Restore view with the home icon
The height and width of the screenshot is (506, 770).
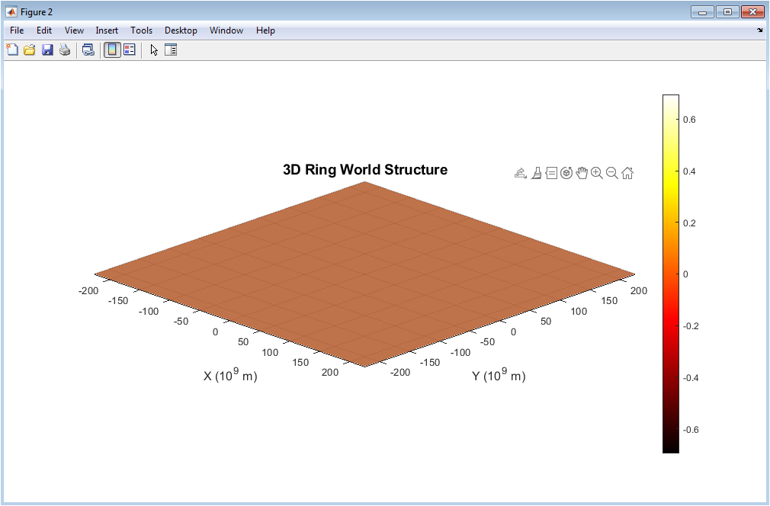627,173
